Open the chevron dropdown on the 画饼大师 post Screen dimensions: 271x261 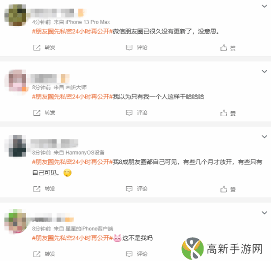click(x=265, y=71)
